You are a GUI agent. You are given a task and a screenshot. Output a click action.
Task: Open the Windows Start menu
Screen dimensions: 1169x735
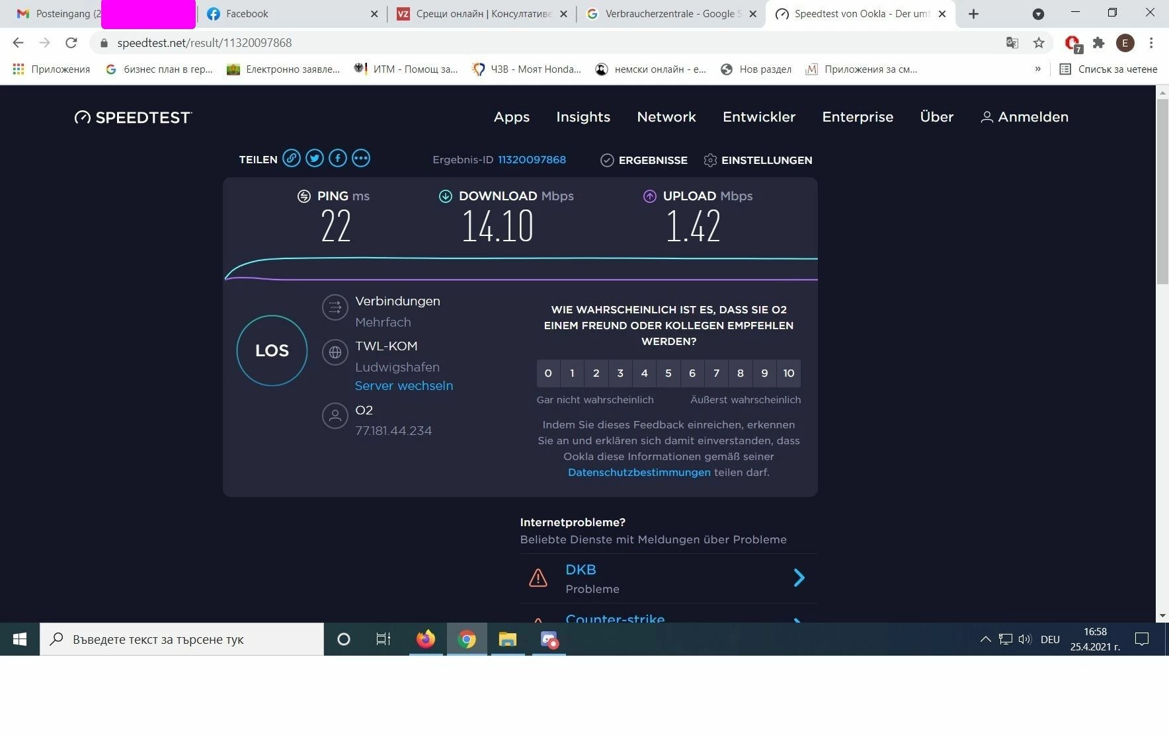tap(20, 639)
